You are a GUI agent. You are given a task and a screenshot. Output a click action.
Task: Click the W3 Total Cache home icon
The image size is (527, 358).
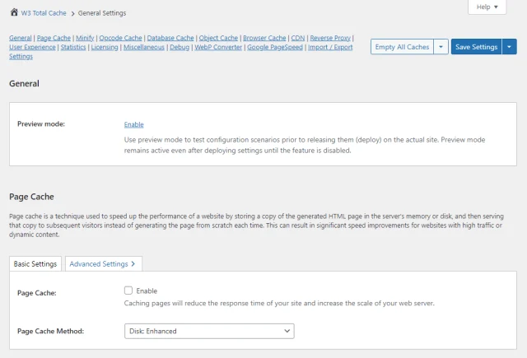pos(14,13)
